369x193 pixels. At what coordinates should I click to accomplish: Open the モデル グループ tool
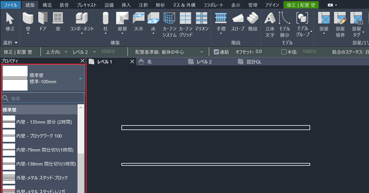(x=302, y=25)
